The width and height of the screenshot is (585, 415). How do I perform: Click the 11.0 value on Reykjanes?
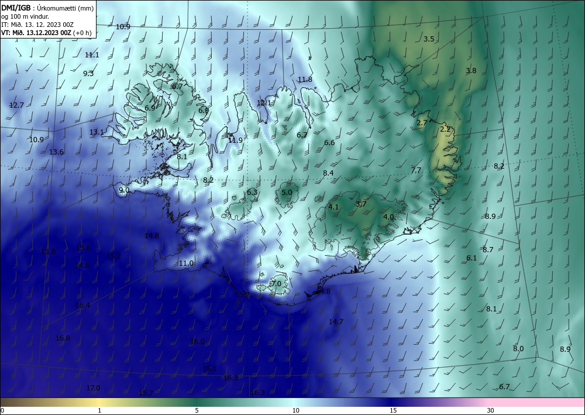coord(186,263)
